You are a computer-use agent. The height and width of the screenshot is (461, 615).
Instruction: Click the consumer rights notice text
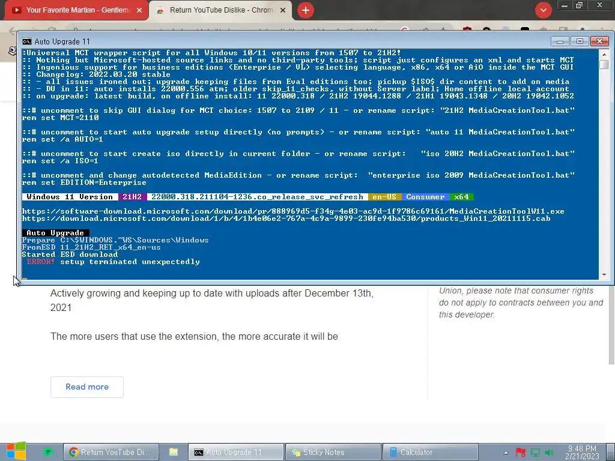pos(521,303)
